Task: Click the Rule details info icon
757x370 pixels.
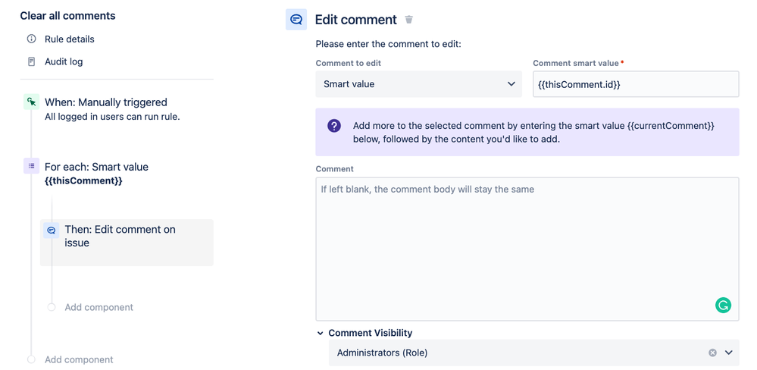Action: [31, 39]
